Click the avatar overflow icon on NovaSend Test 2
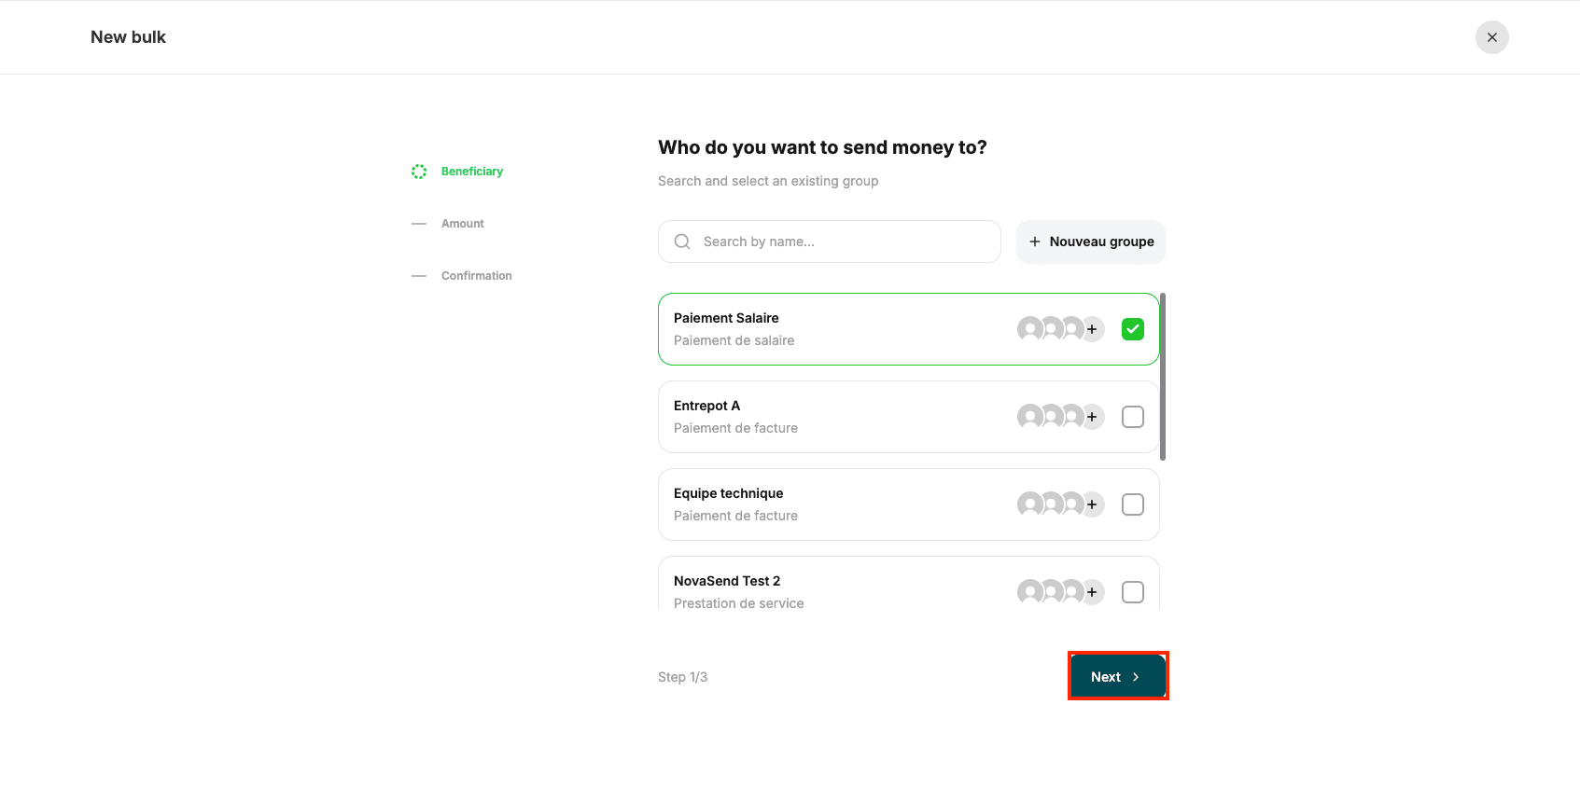Image resolution: width=1580 pixels, height=801 pixels. [1091, 591]
